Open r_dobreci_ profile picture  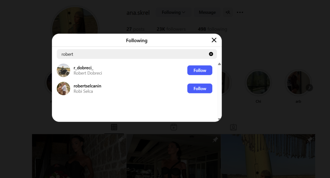pyautogui.click(x=63, y=70)
